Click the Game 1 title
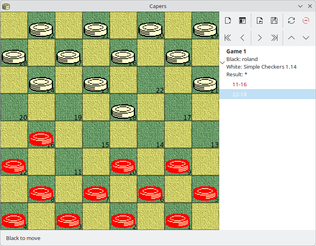This screenshot has width=316, height=246. point(236,51)
